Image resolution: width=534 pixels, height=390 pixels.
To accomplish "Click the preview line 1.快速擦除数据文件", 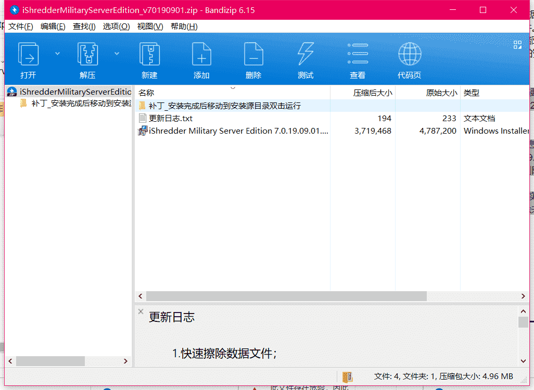I will pyautogui.click(x=224, y=354).
